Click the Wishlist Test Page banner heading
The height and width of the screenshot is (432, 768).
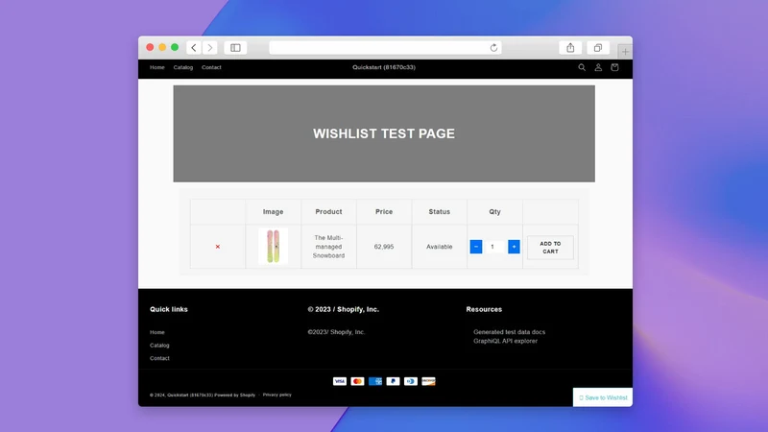(384, 133)
